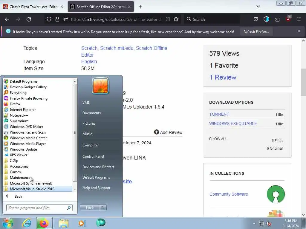Dismiss the Firefox refresh notification bar
The image size is (306, 229).
coord(299,31)
